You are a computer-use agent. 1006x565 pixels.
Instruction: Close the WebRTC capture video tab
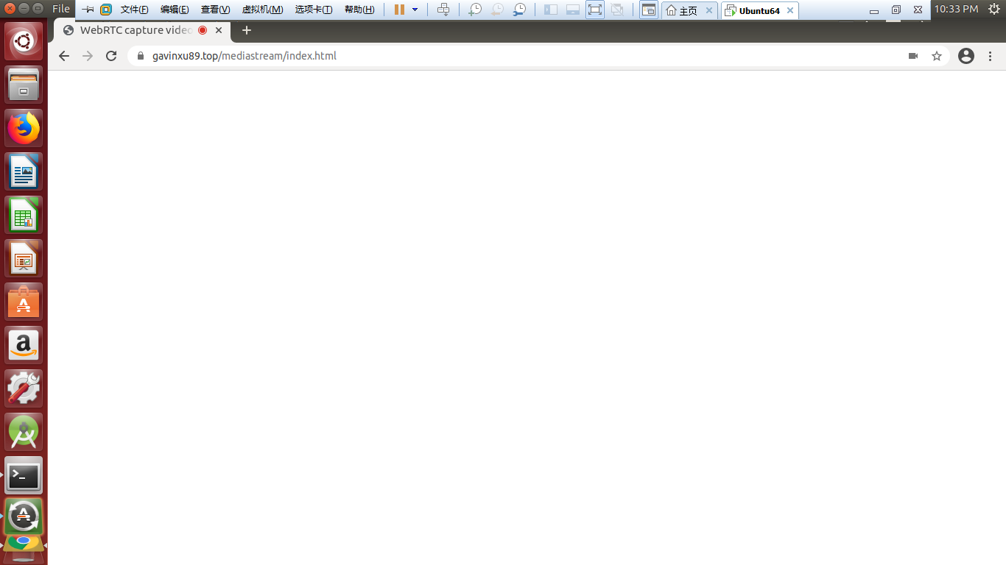pos(219,30)
